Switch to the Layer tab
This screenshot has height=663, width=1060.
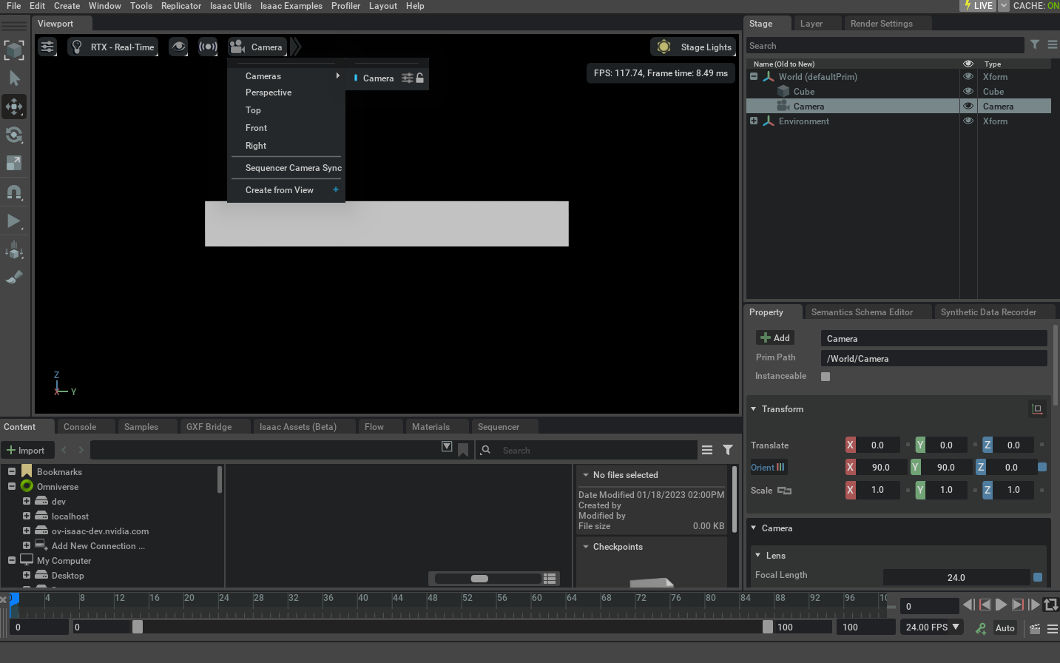coord(811,24)
